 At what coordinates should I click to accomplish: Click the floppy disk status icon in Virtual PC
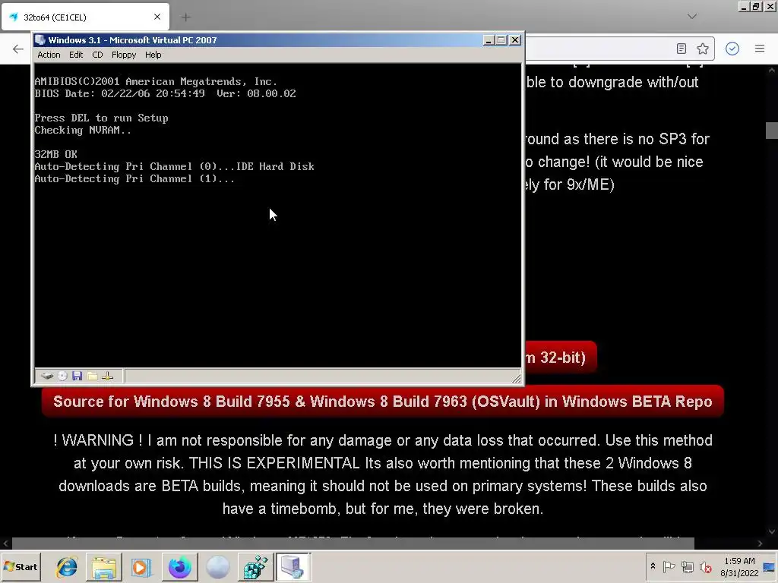point(77,376)
